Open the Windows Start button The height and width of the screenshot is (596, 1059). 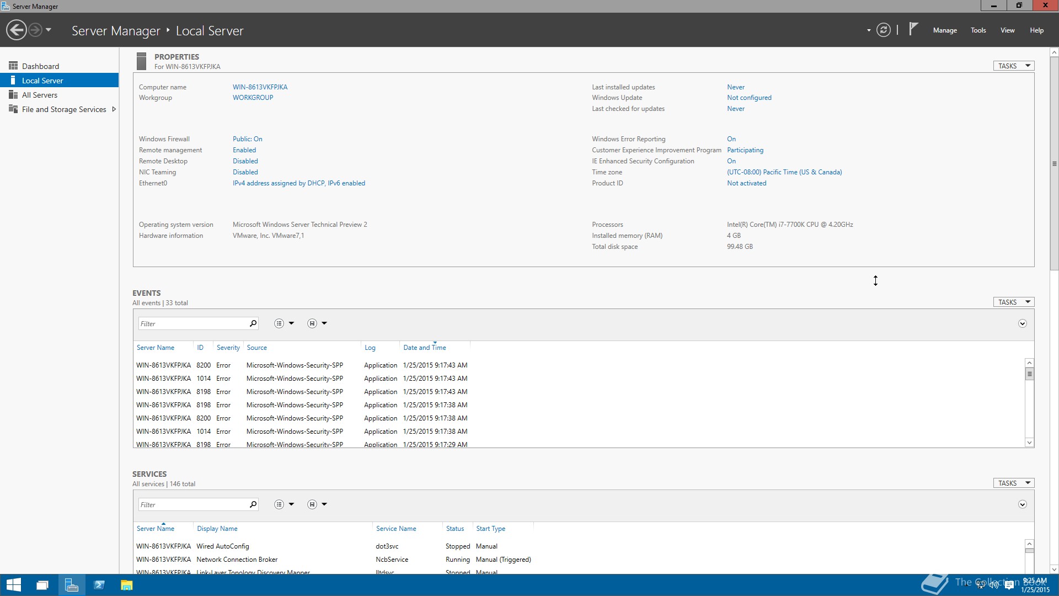tap(14, 585)
